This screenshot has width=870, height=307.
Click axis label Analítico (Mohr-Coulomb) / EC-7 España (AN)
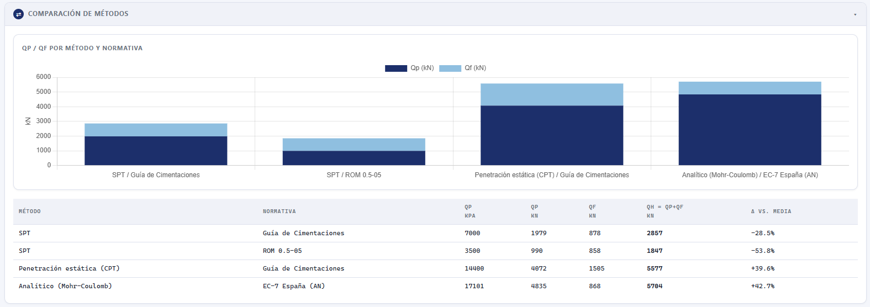point(750,175)
